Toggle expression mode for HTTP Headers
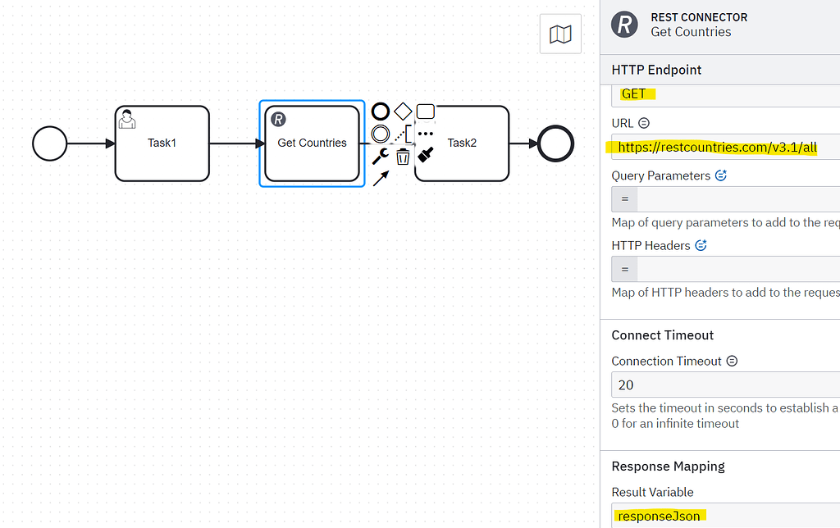The height and width of the screenshot is (528, 840). pyautogui.click(x=623, y=268)
